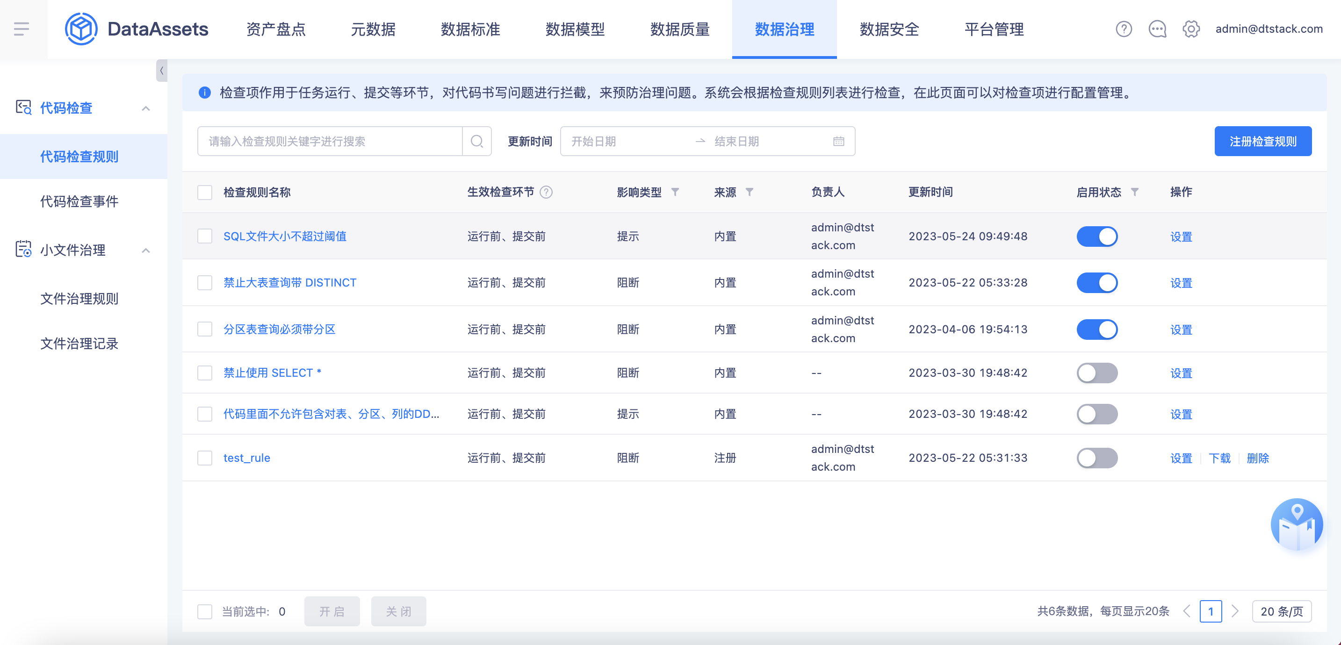
Task: Open the test_rule rule link
Action: (x=247, y=458)
